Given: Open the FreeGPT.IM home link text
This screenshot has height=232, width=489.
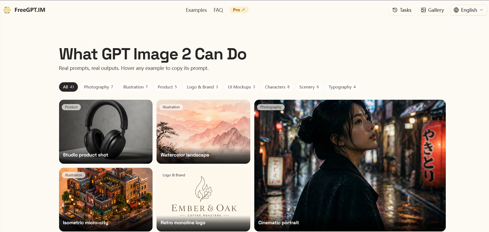Looking at the screenshot, I should point(30,10).
